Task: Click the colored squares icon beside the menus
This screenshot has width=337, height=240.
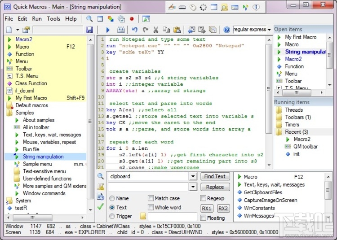Action: click(x=111, y=19)
